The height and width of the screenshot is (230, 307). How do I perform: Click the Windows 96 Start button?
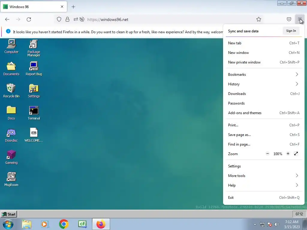[x=9, y=214]
